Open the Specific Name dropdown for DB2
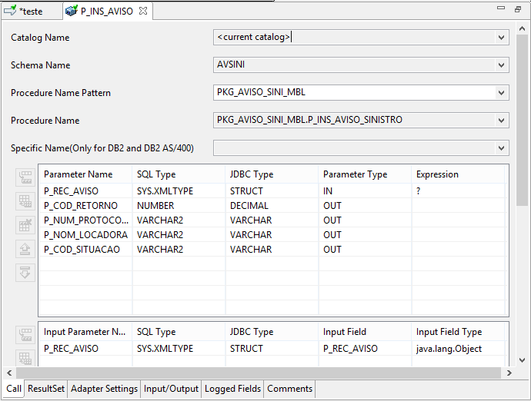 [x=501, y=148]
